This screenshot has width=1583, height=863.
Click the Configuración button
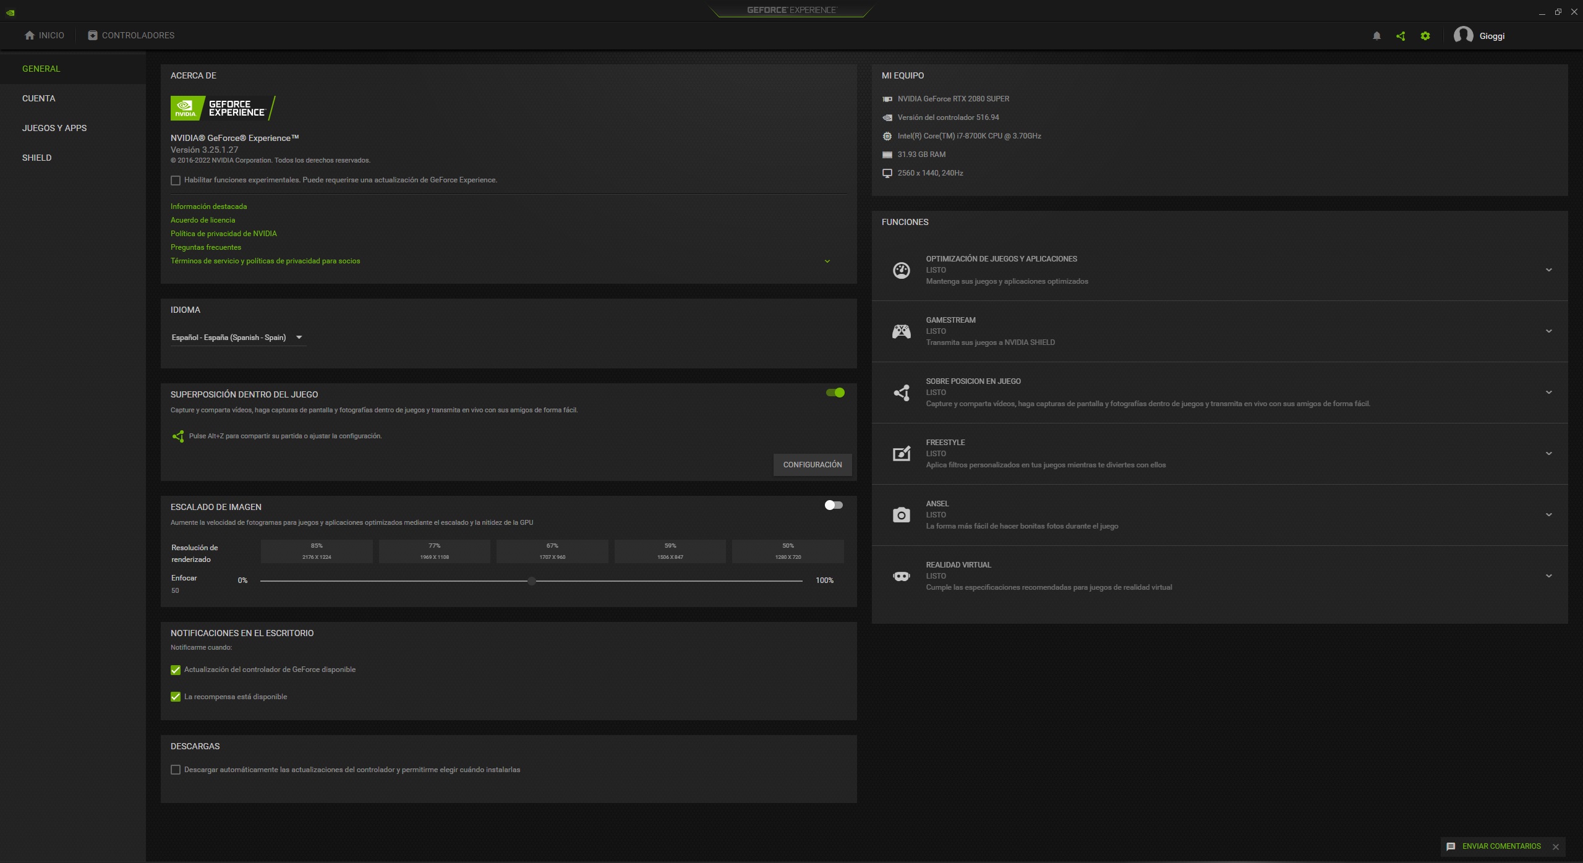(813, 465)
